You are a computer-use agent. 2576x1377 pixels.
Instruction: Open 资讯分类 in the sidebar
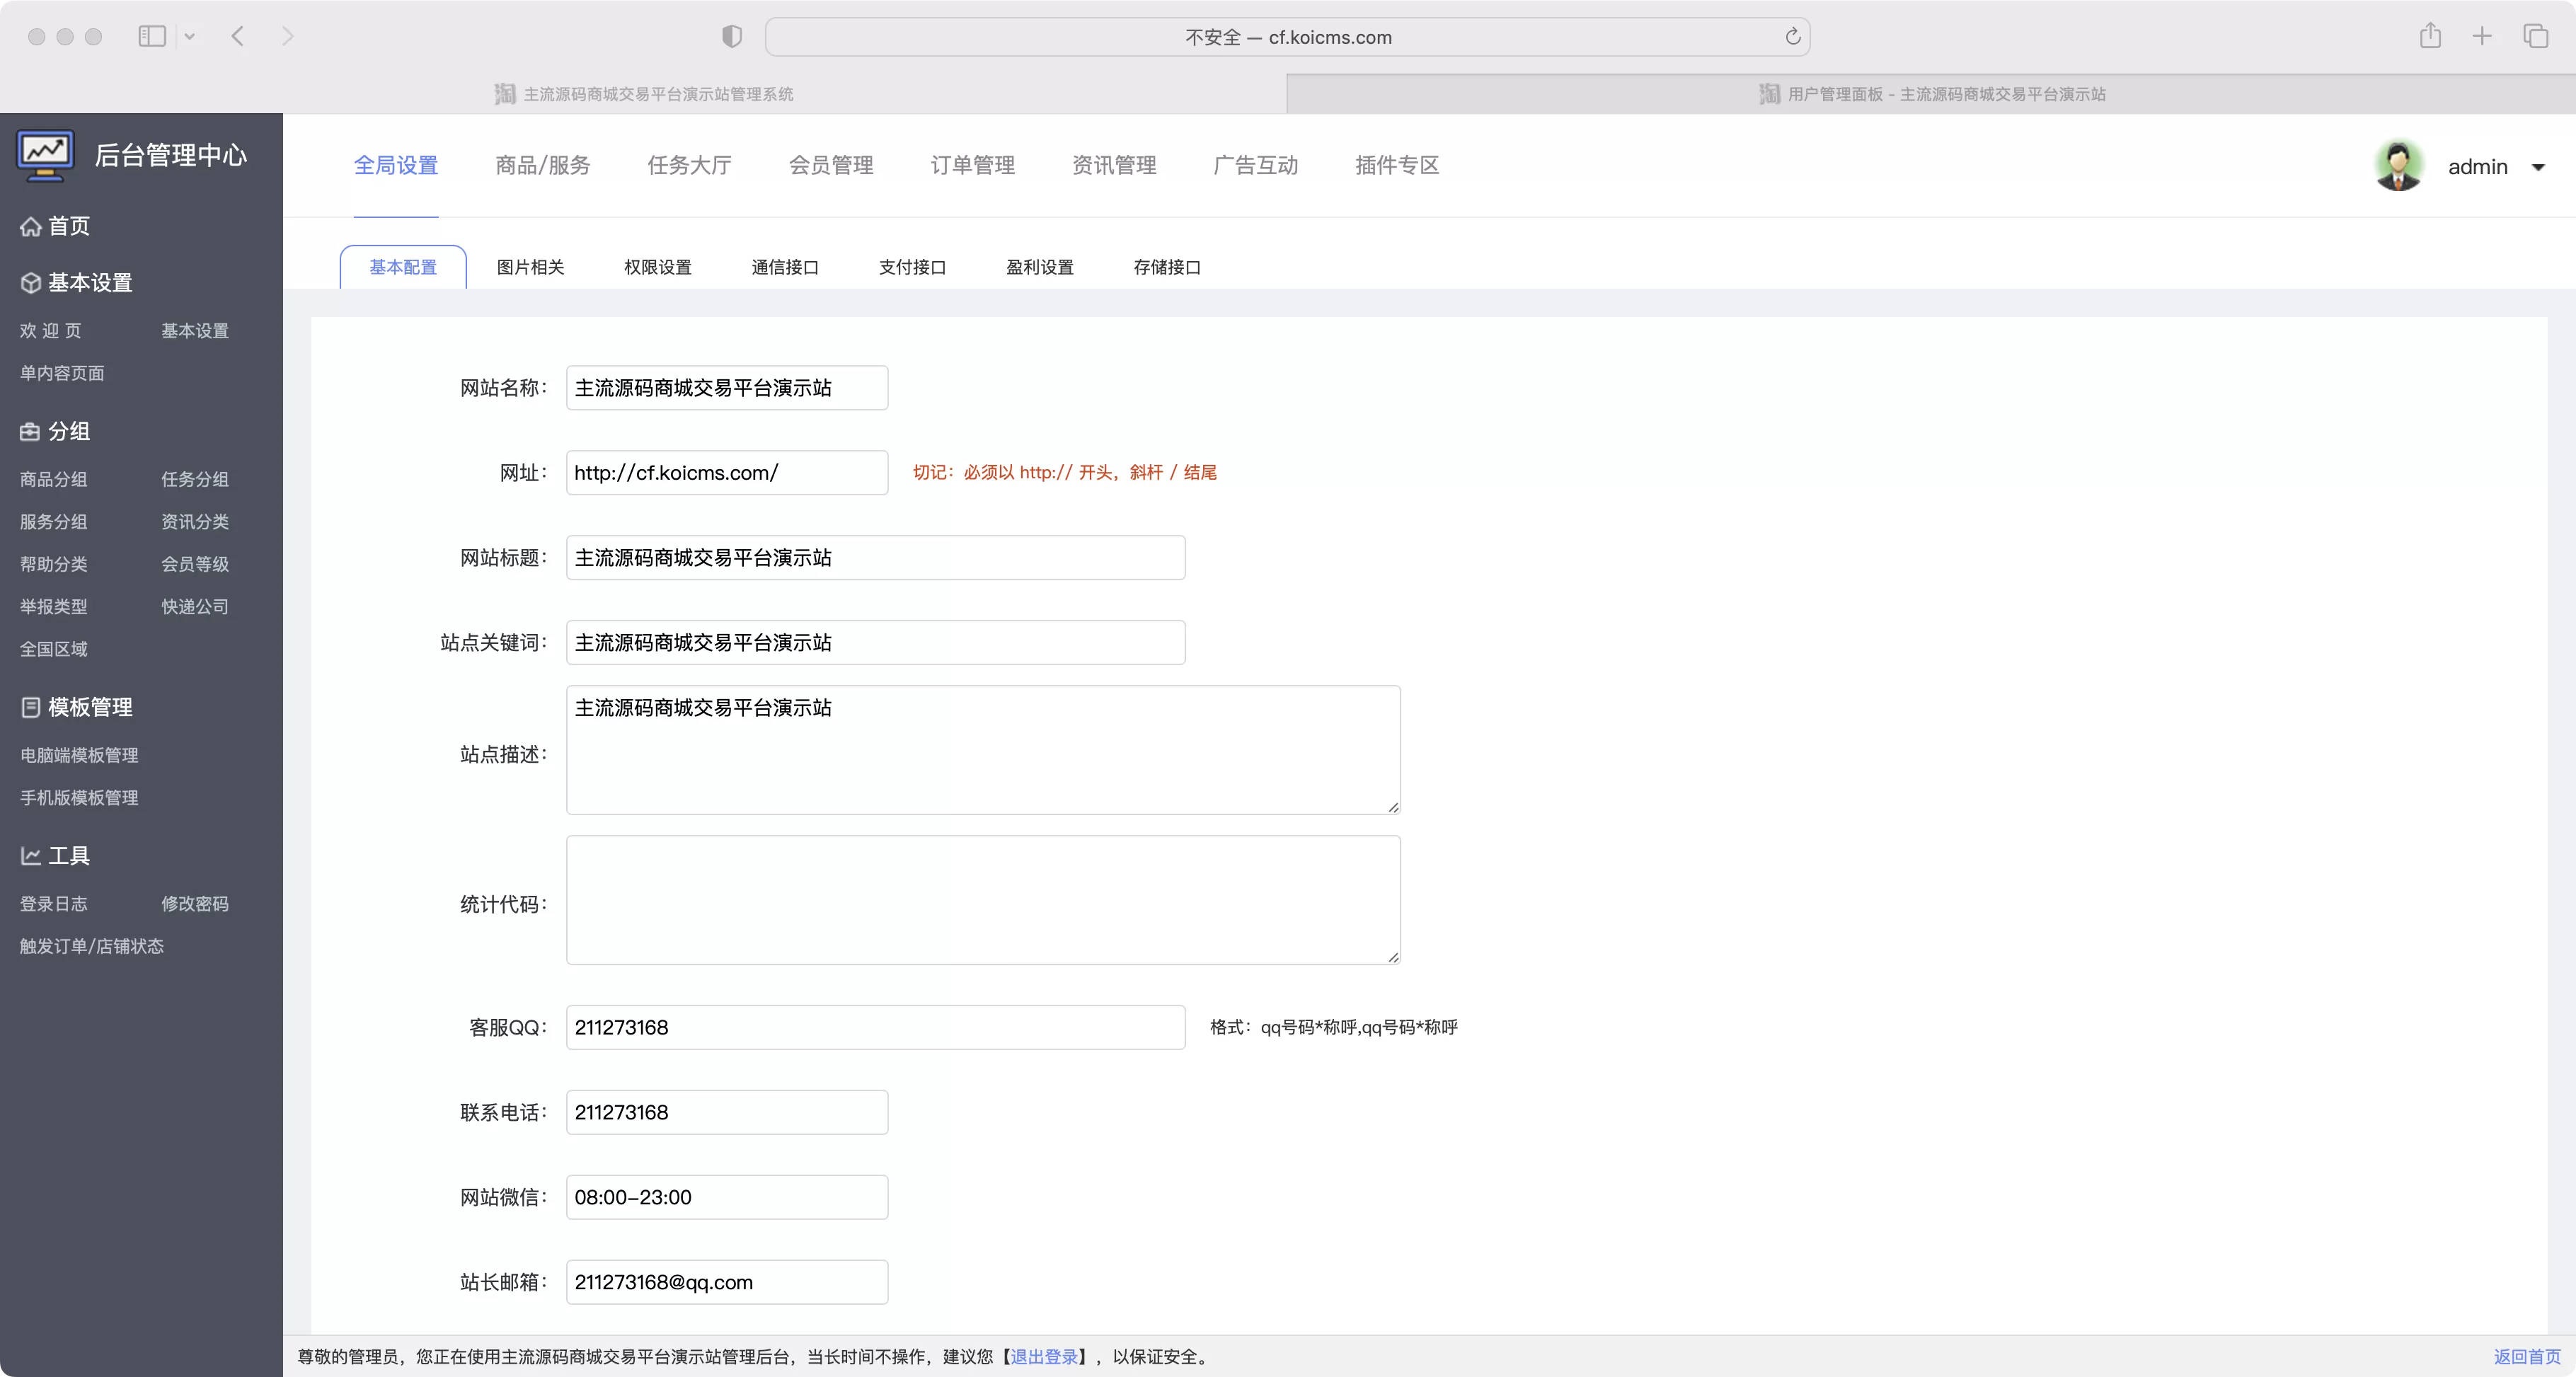click(x=195, y=522)
